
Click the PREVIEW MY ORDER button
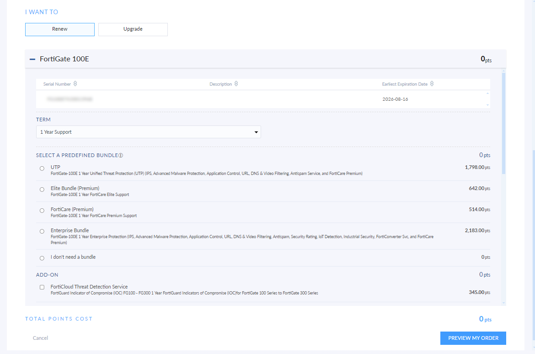point(473,338)
